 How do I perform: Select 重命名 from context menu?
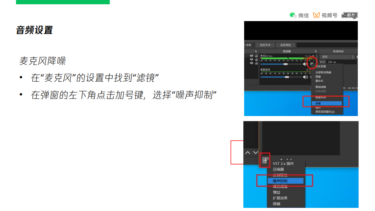tap(319, 81)
